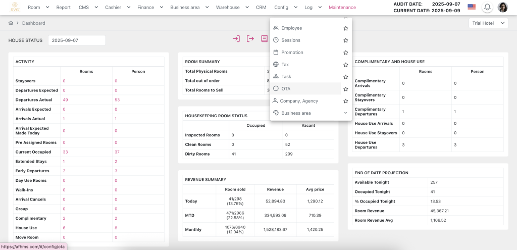Favorite the Employee menu item star
This screenshot has height=250, width=517.
tap(345, 28)
